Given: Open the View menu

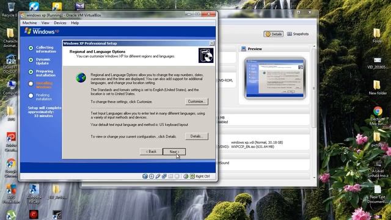Looking at the screenshot, I should (45, 23).
